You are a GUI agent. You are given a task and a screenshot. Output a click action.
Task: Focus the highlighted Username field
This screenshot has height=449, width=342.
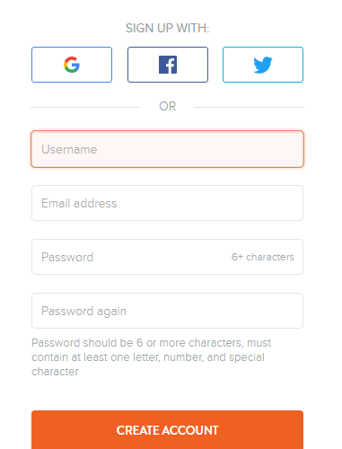coord(167,149)
